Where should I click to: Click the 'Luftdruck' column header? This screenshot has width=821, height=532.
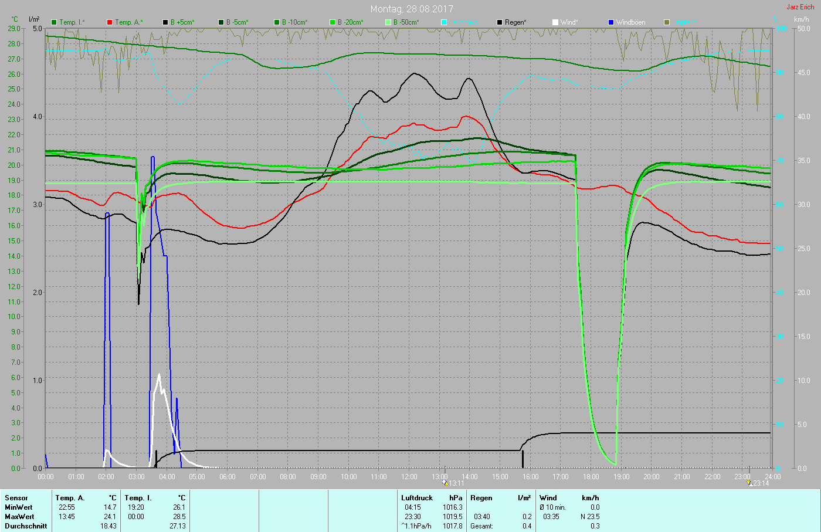point(417,498)
